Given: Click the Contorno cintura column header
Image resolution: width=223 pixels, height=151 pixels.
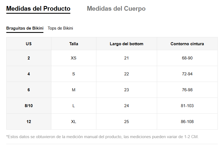Looking at the screenshot, I should point(187,44).
